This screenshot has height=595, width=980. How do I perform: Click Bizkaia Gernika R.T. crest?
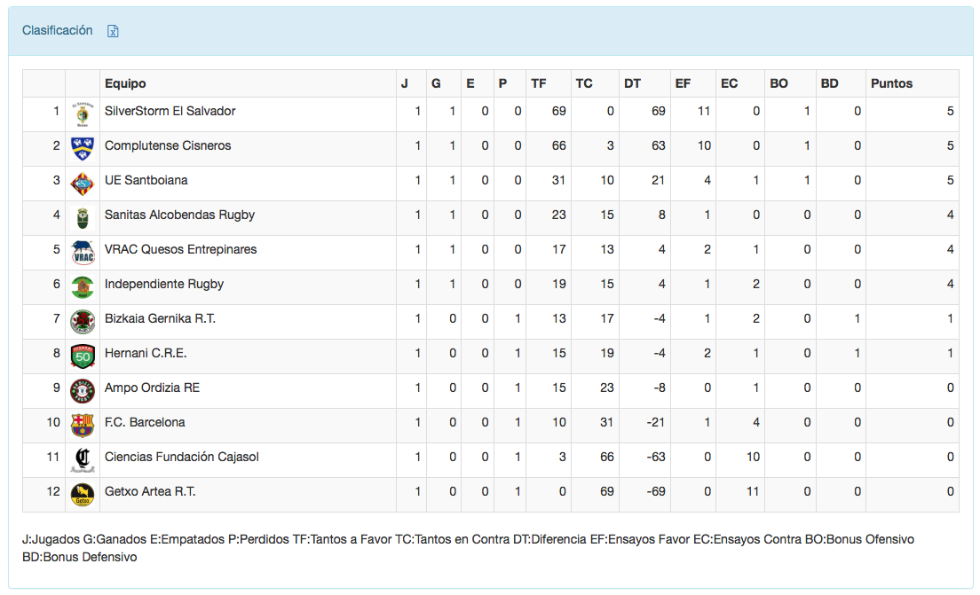83,322
